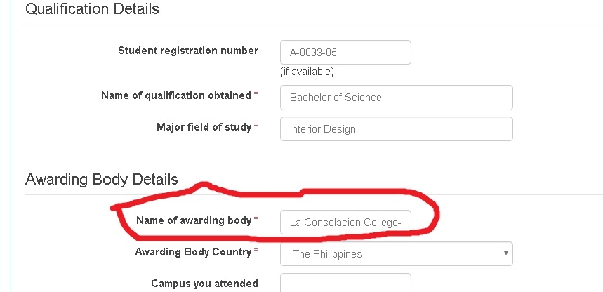
Task: Focus the Name of qualification obtained field
Action: pyautogui.click(x=396, y=98)
